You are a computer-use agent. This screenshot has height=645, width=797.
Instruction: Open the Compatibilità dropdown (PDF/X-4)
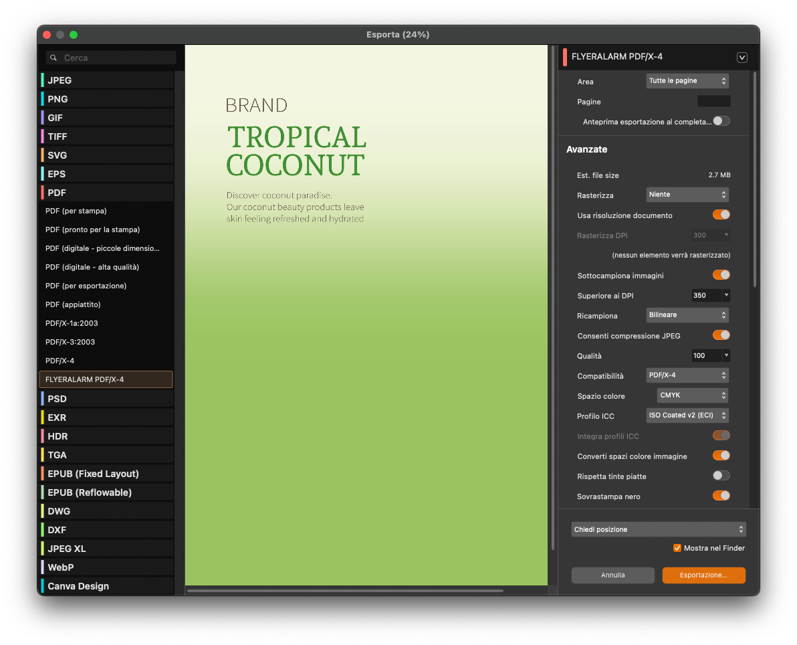point(687,375)
